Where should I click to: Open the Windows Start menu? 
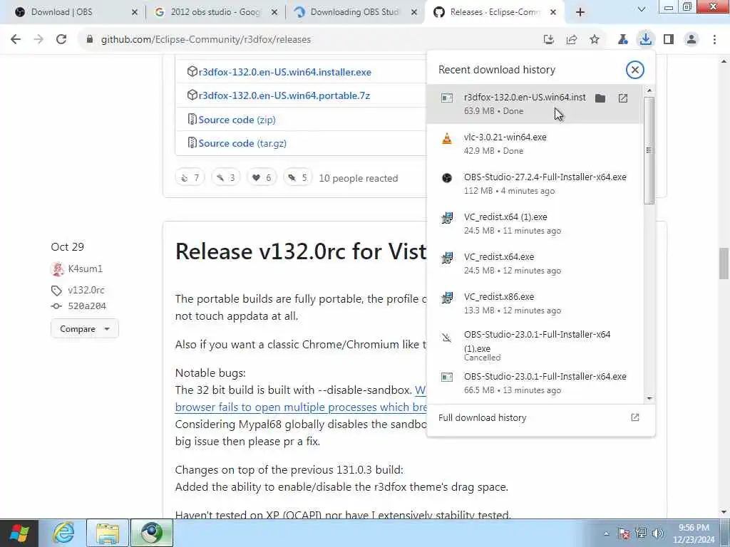[19, 533]
